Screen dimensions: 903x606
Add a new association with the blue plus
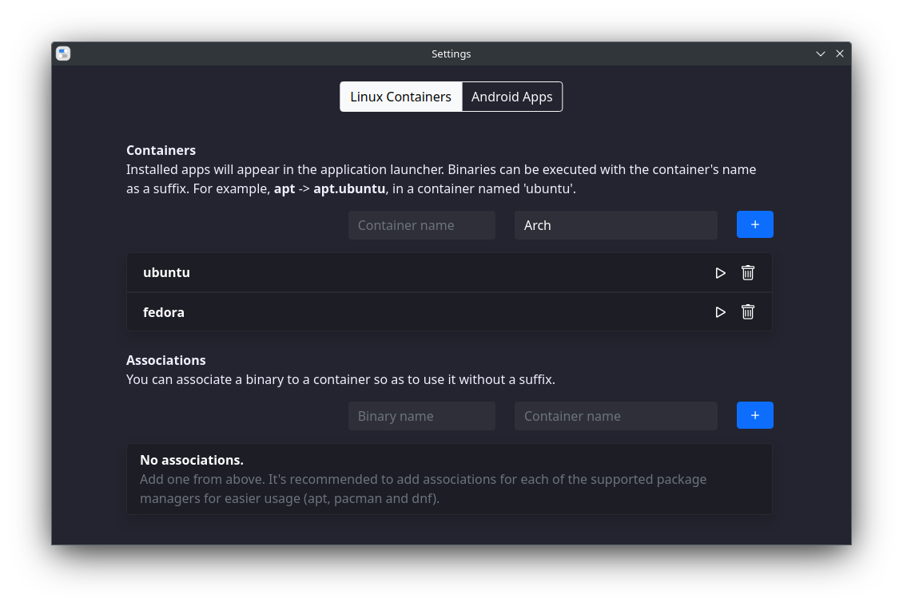pyautogui.click(x=754, y=415)
